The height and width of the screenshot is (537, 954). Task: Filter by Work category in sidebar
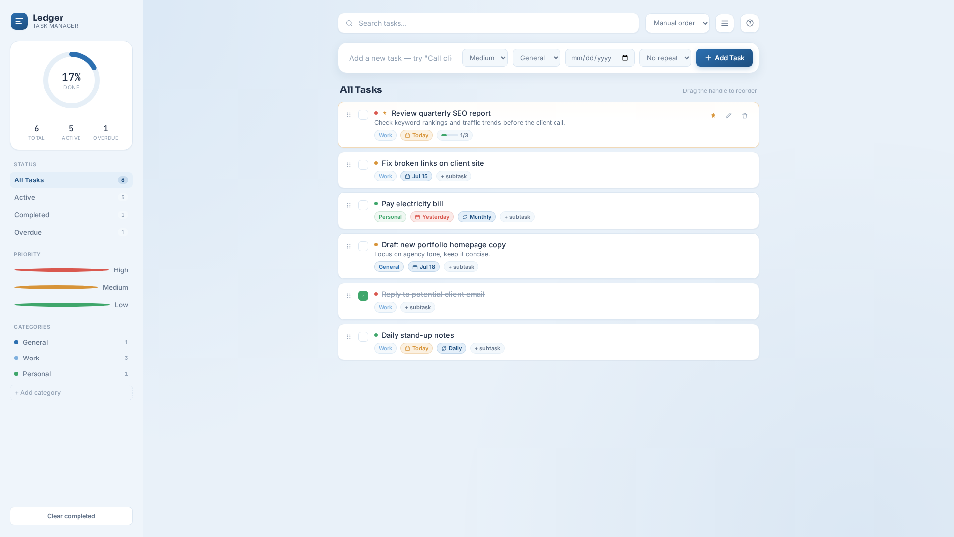tap(71, 358)
